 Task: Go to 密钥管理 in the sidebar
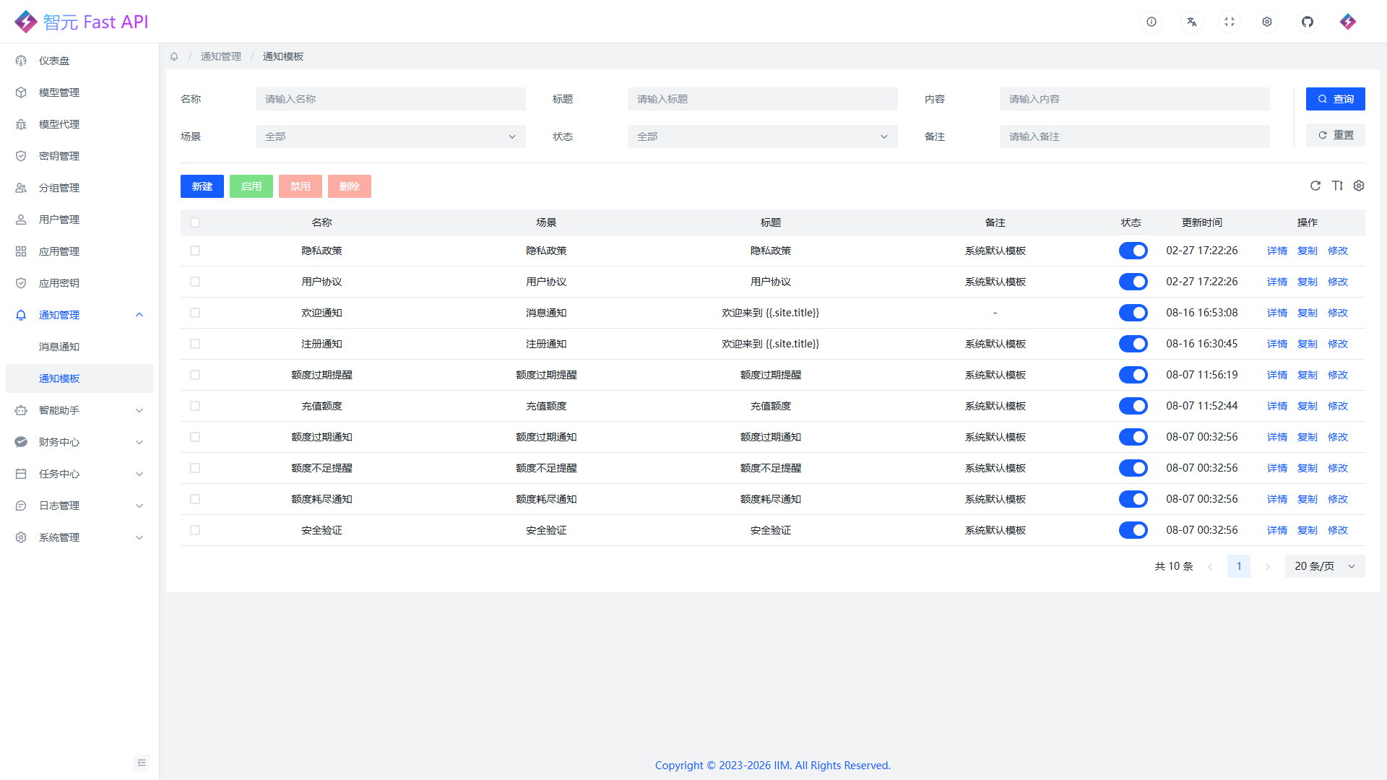(x=59, y=156)
